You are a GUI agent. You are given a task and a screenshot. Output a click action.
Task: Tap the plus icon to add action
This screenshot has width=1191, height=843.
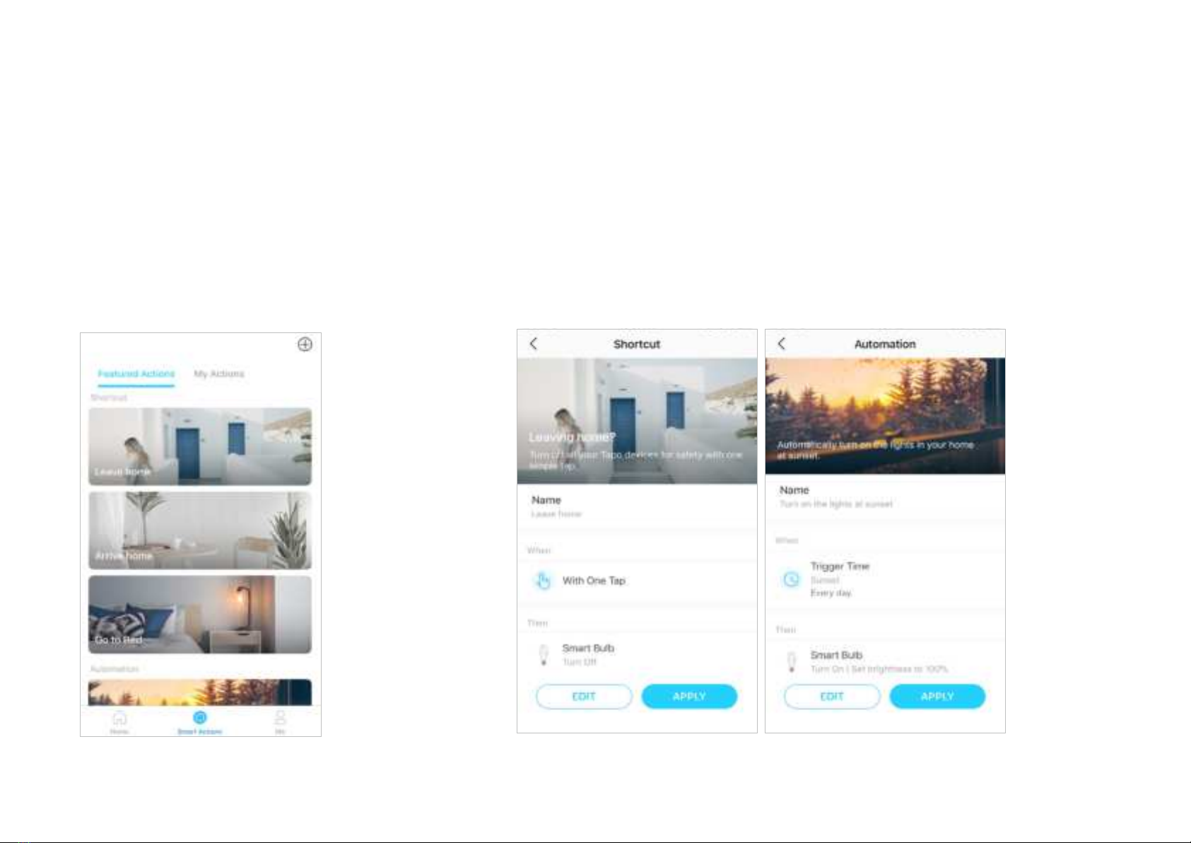coord(305,344)
